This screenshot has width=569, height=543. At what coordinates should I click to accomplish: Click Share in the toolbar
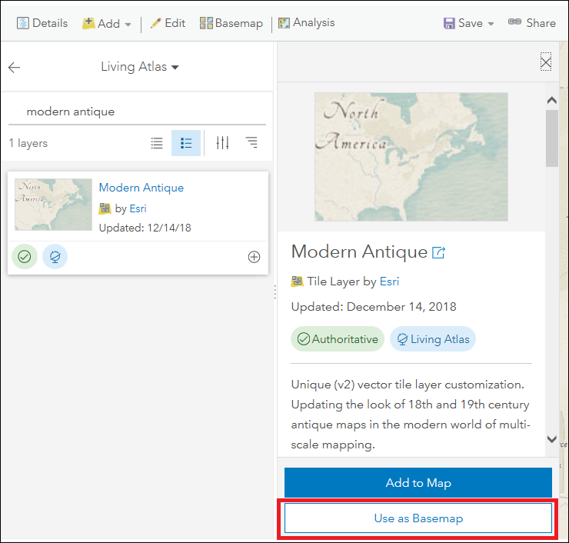(x=531, y=23)
